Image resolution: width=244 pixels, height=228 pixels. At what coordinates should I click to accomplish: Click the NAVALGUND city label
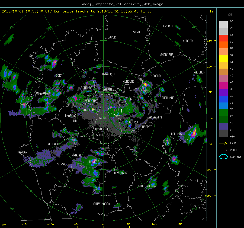(x=90, y=110)
